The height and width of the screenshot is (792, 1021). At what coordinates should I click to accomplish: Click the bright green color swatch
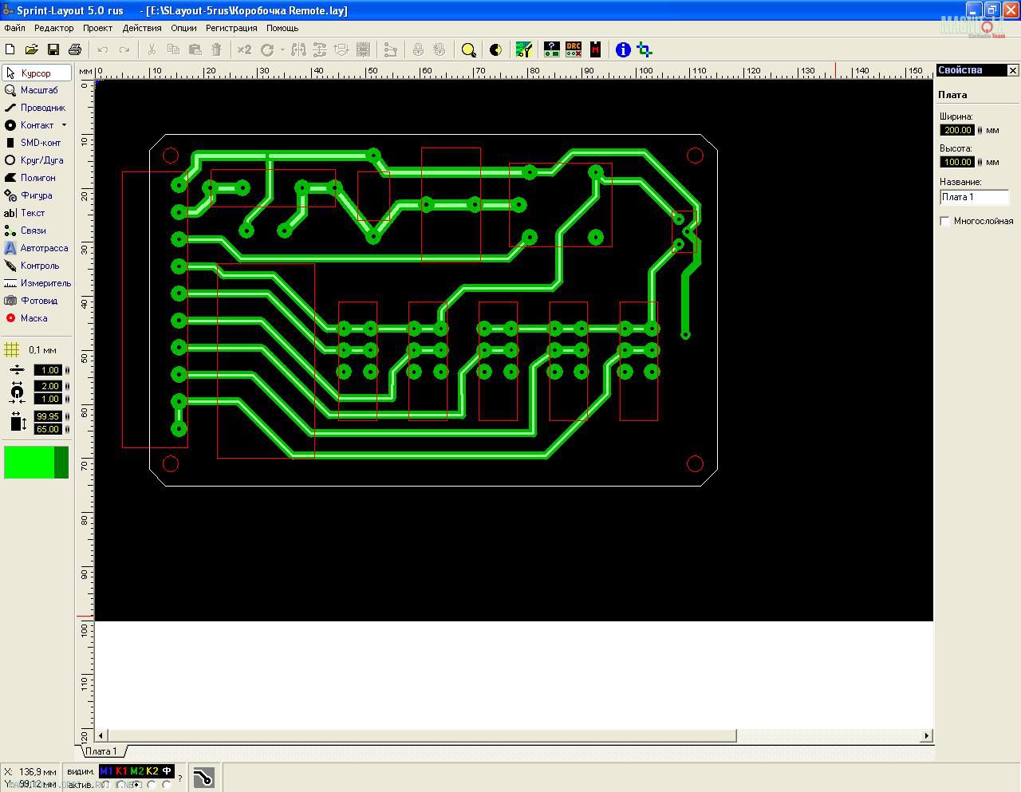[29, 463]
